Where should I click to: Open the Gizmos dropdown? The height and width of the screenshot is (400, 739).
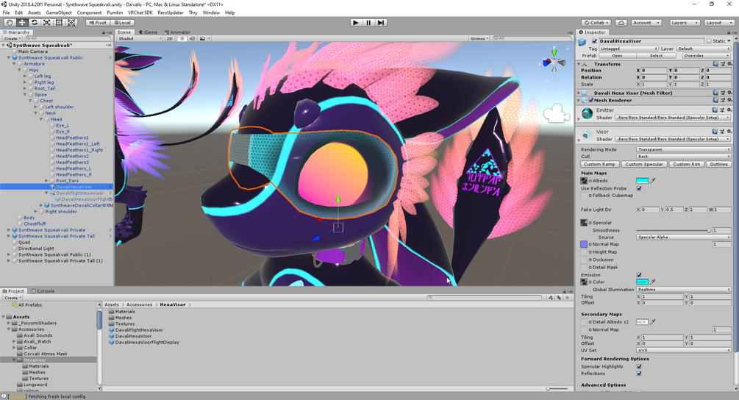[x=479, y=39]
